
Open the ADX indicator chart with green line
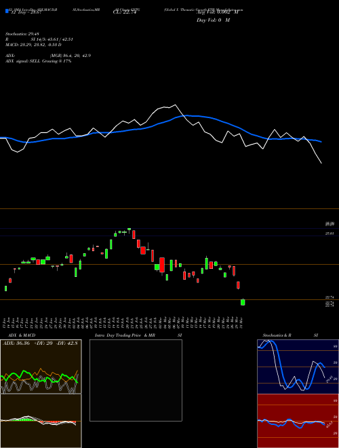[x=41, y=367]
